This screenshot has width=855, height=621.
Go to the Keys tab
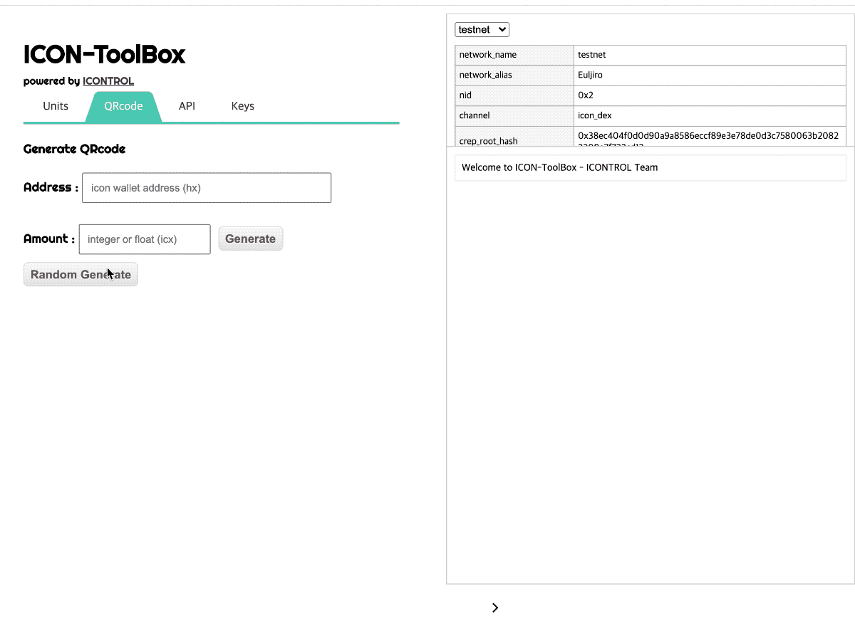pyautogui.click(x=242, y=106)
